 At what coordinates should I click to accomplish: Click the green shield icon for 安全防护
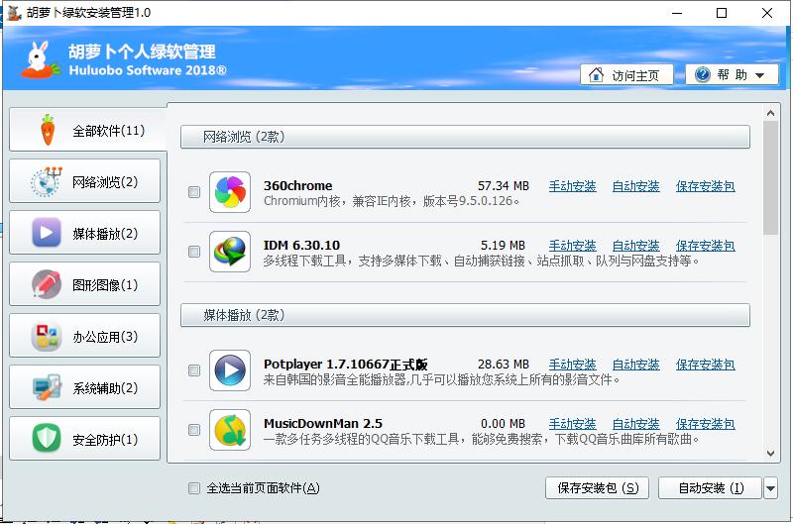pos(47,438)
